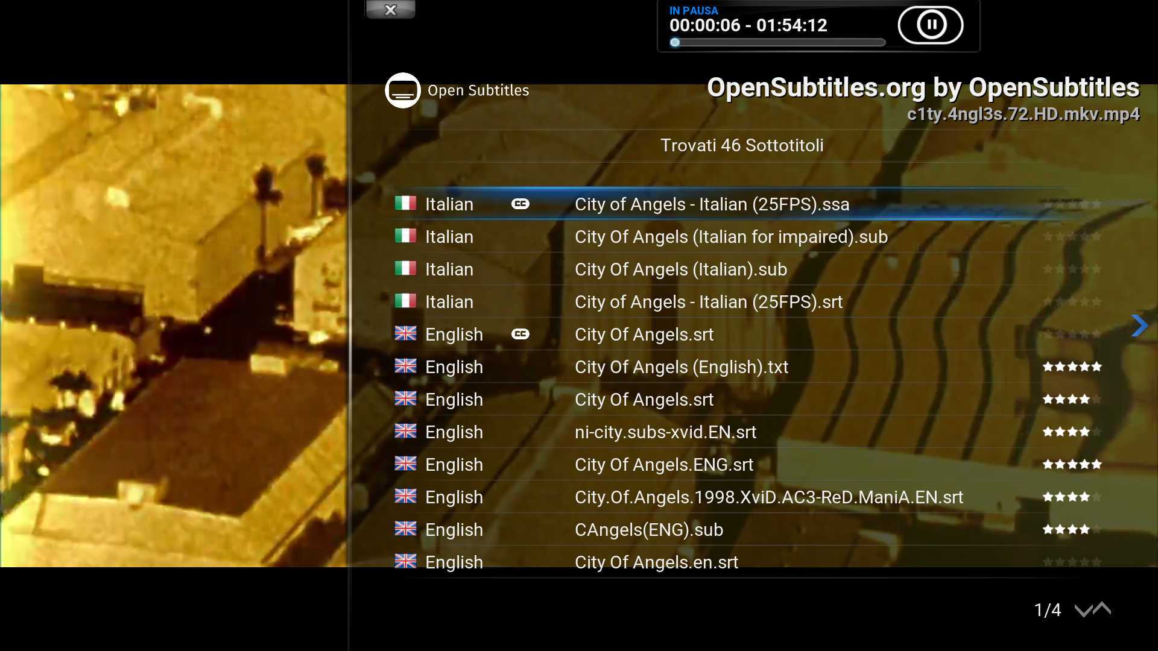Screen dimensions: 1158x651
Task: Click the IN PAUSA status label
Action: [694, 10]
